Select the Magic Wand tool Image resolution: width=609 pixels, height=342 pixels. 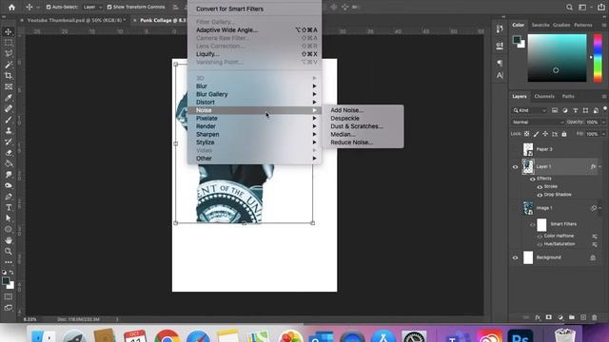click(x=9, y=65)
